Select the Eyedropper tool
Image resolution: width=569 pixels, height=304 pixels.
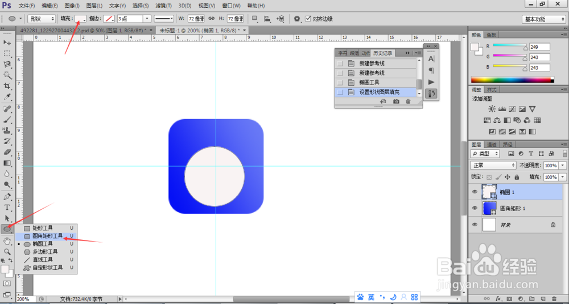(7, 97)
